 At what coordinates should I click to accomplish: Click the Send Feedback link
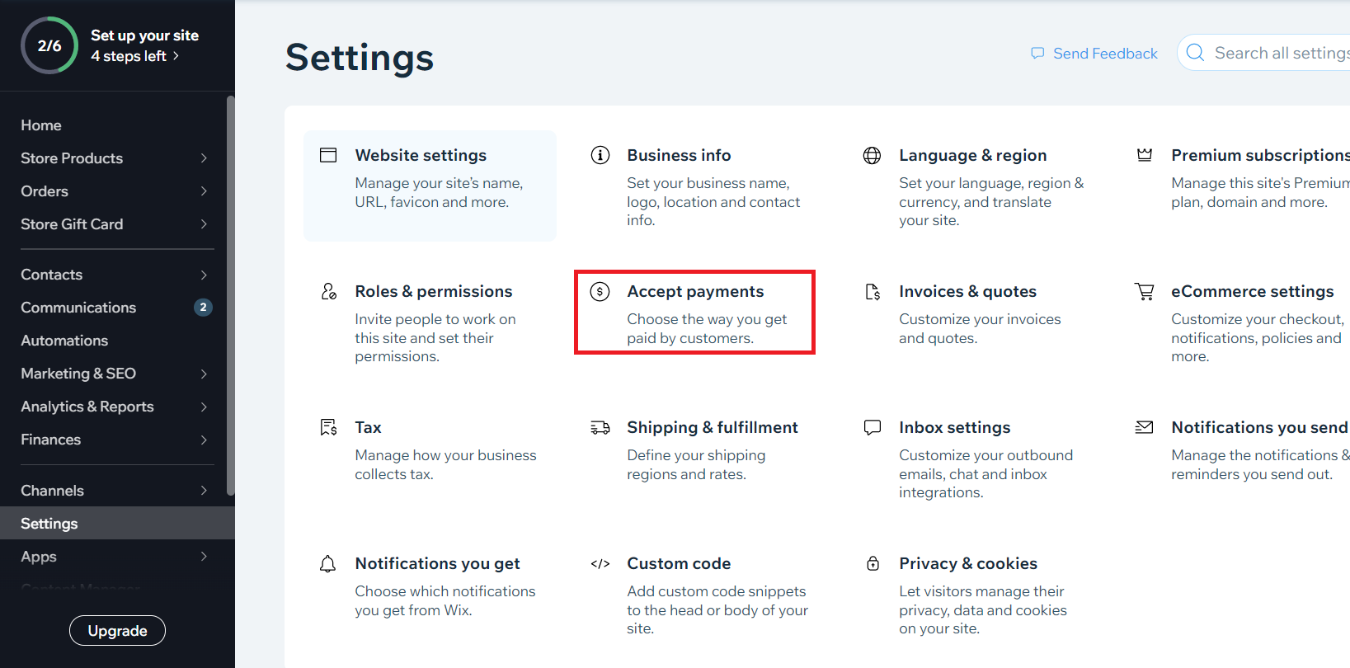coord(1094,54)
